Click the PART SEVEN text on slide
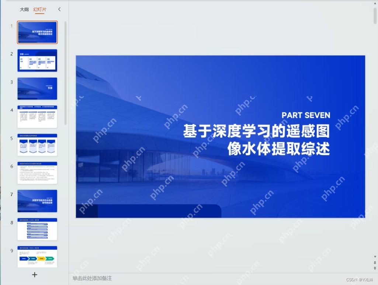 306,115
